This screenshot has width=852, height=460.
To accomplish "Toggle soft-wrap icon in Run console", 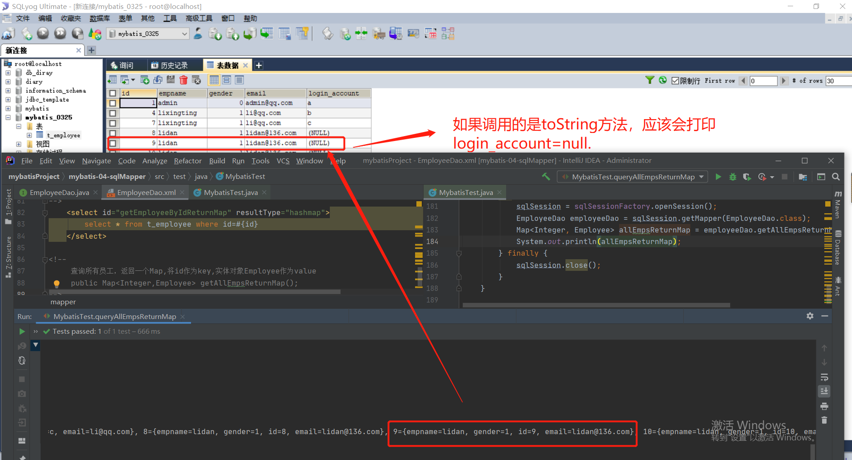I will (824, 377).
